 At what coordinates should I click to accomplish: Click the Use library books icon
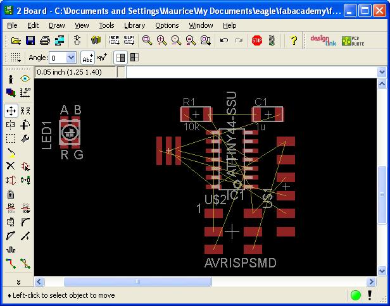click(96, 40)
